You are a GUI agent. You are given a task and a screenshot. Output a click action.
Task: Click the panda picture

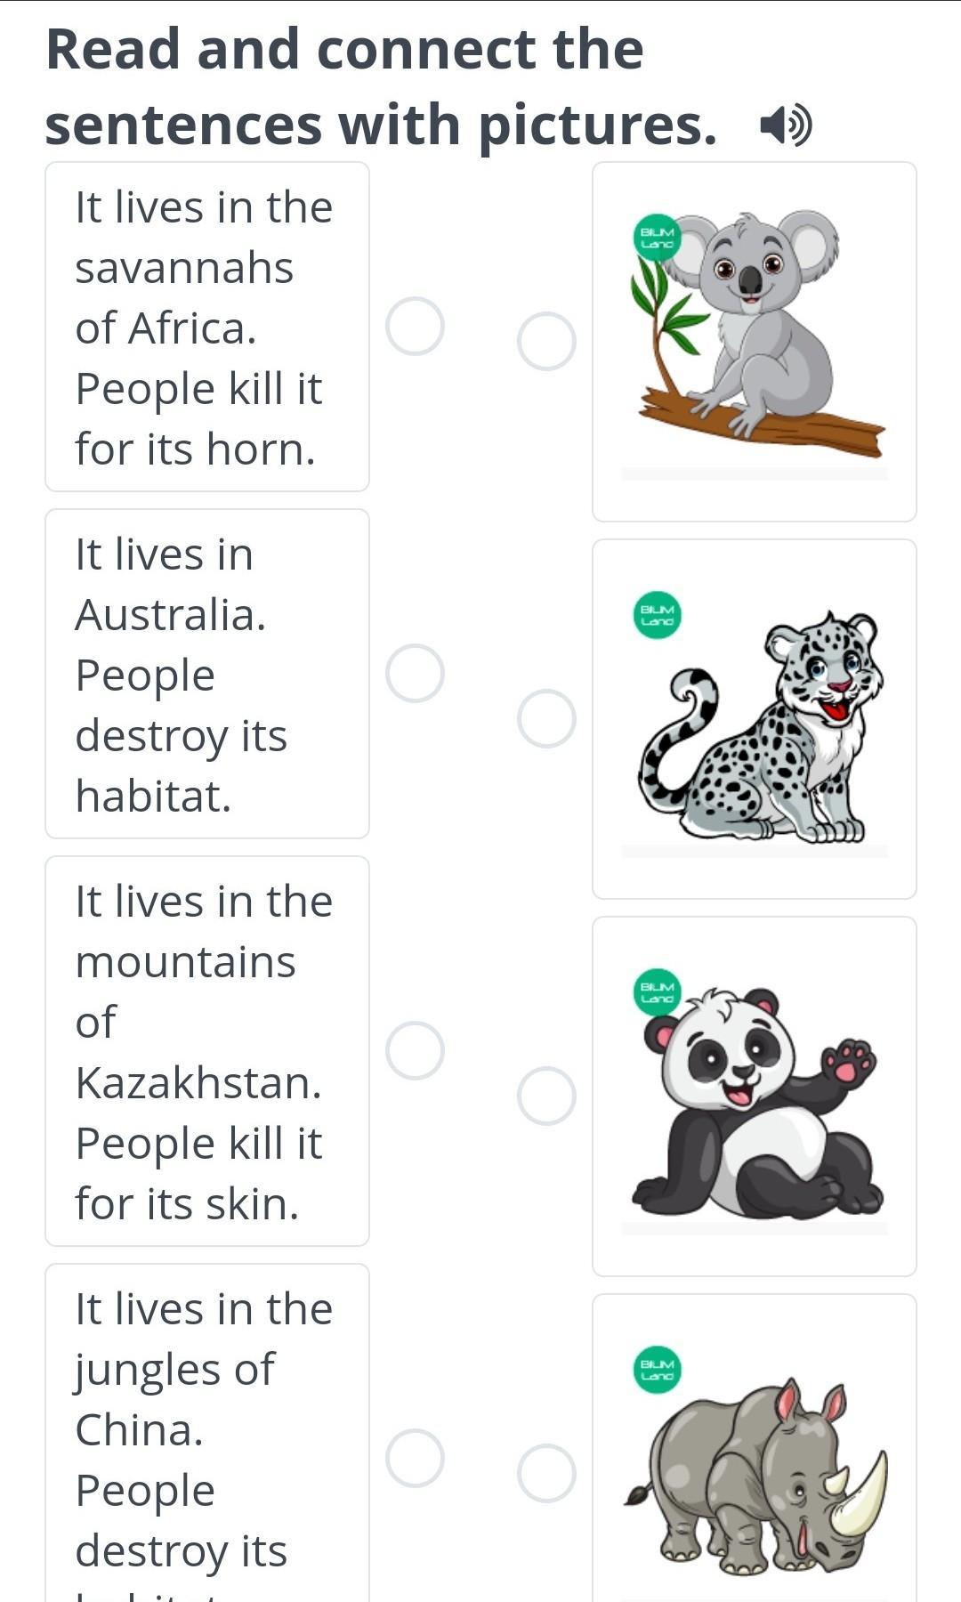(x=755, y=1096)
